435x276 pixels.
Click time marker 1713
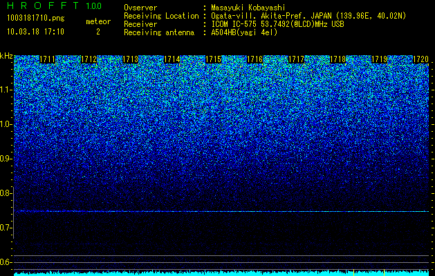click(x=131, y=59)
